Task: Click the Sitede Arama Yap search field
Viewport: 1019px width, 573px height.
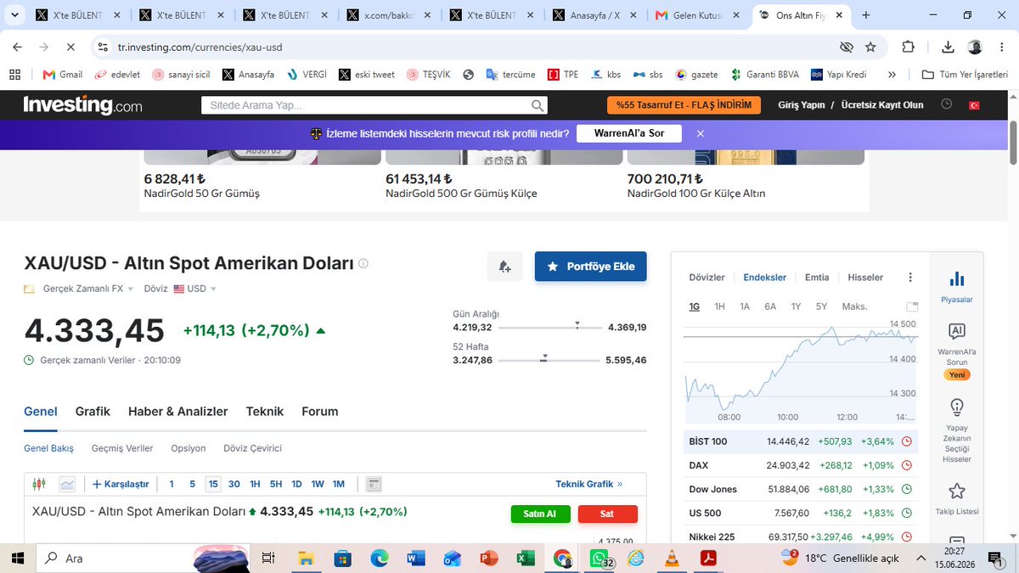Action: pos(365,105)
